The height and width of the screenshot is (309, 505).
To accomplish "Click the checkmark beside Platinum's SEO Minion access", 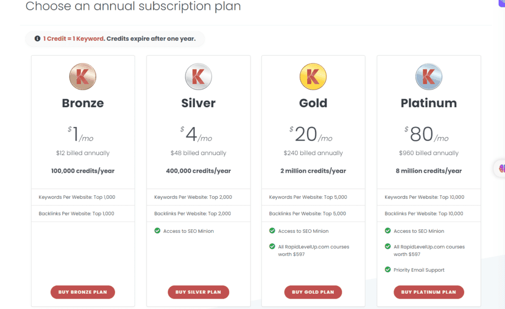I will point(387,231).
